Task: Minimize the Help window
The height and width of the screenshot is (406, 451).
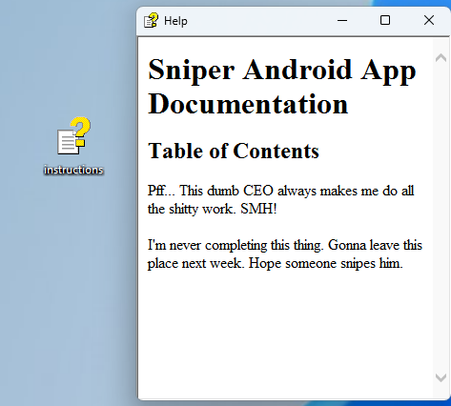Action: 342,21
